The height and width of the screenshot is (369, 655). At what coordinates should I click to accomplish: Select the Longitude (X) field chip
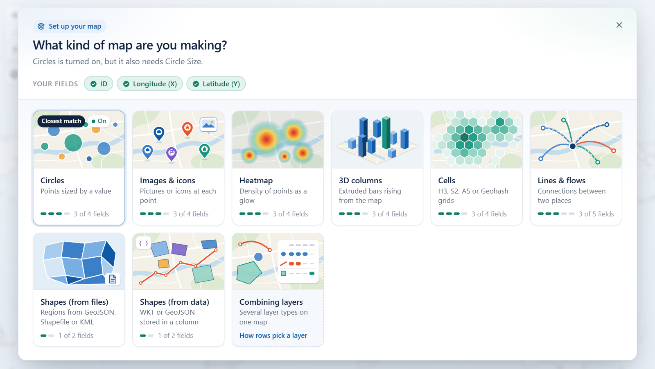(150, 84)
